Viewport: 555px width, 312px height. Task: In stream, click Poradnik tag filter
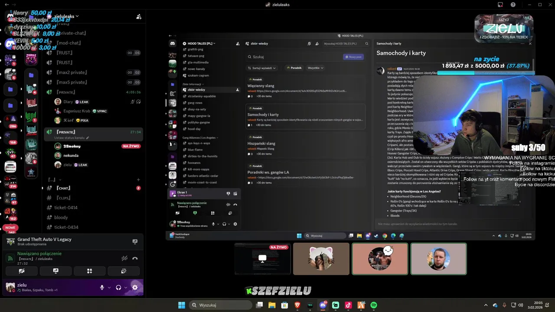pos(294,68)
